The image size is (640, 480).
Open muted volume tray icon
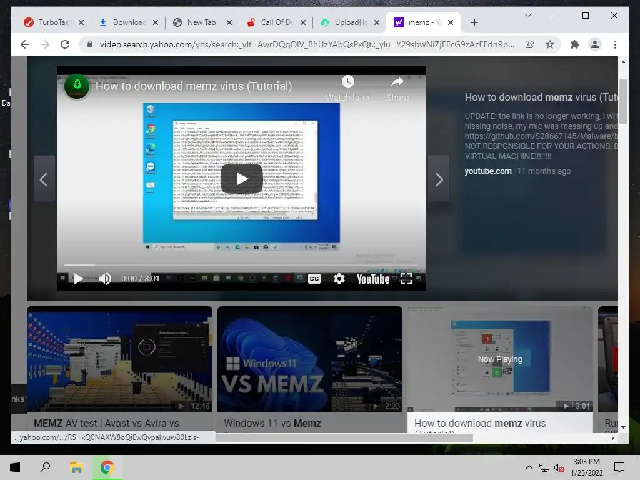[559, 467]
